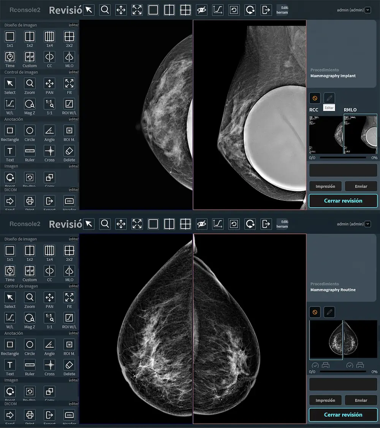Click the 0% progress bar under the RCC thumbnail
The width and height of the screenshot is (380, 428).
pyautogui.click(x=343, y=158)
